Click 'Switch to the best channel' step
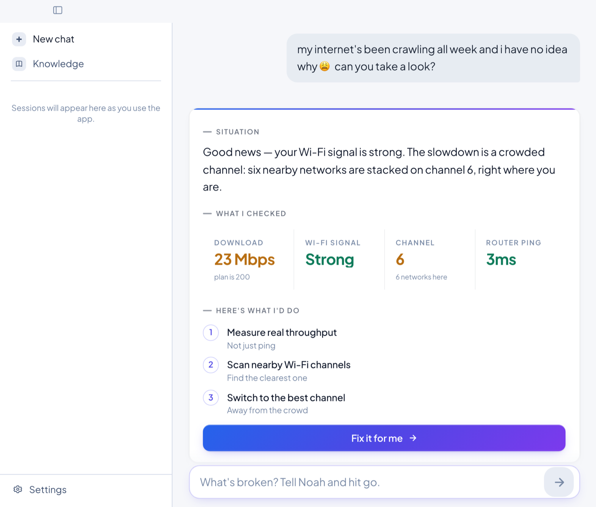Screen dimensions: 596x507 click(x=286, y=398)
